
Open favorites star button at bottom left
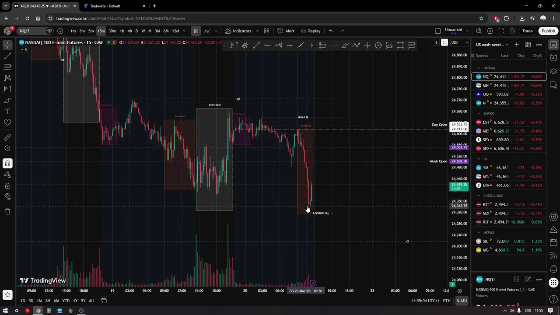7,295
